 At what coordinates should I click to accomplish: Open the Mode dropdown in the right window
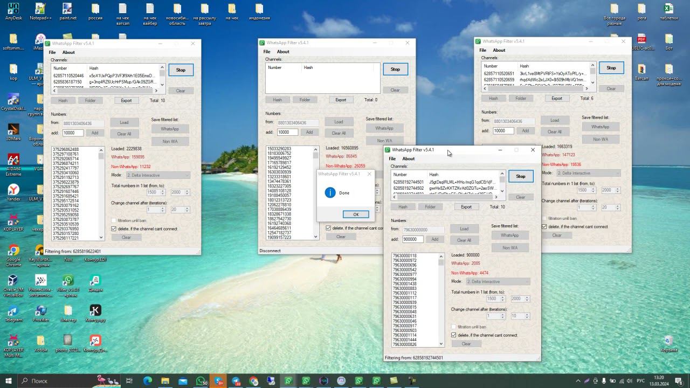coord(588,173)
